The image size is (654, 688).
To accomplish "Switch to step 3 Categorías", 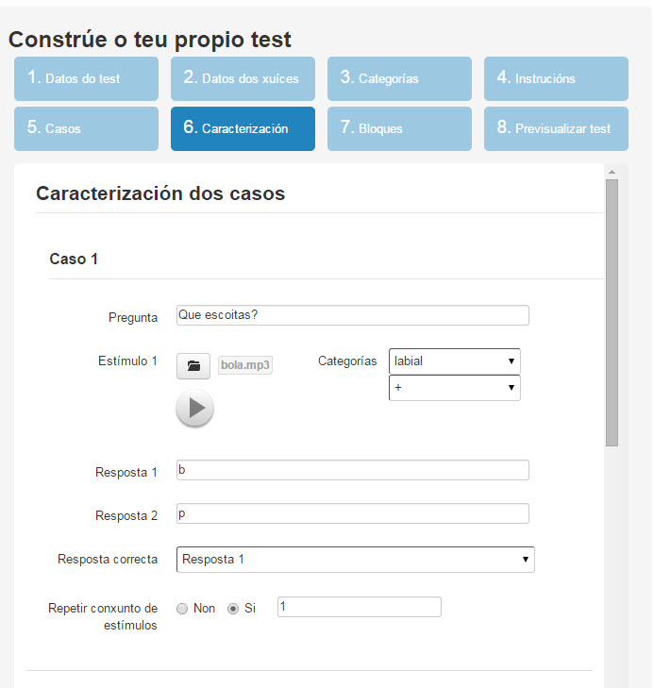I will pos(399,78).
